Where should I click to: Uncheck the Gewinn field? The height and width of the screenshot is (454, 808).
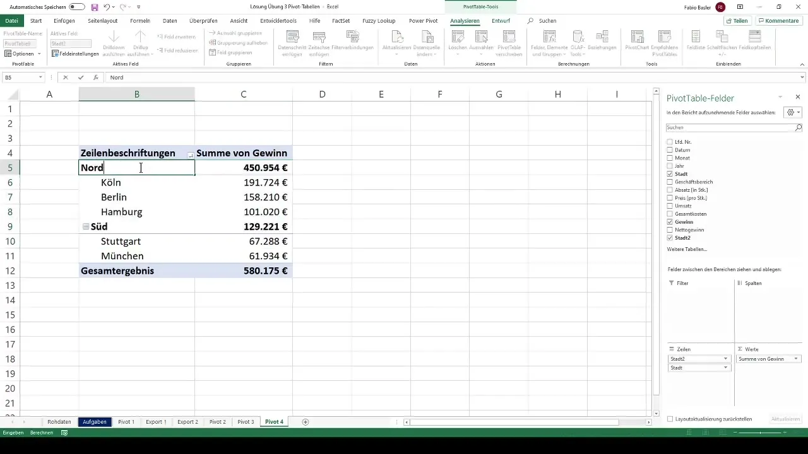pyautogui.click(x=670, y=222)
